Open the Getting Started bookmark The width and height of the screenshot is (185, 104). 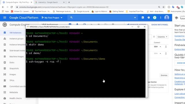tap(116, 11)
